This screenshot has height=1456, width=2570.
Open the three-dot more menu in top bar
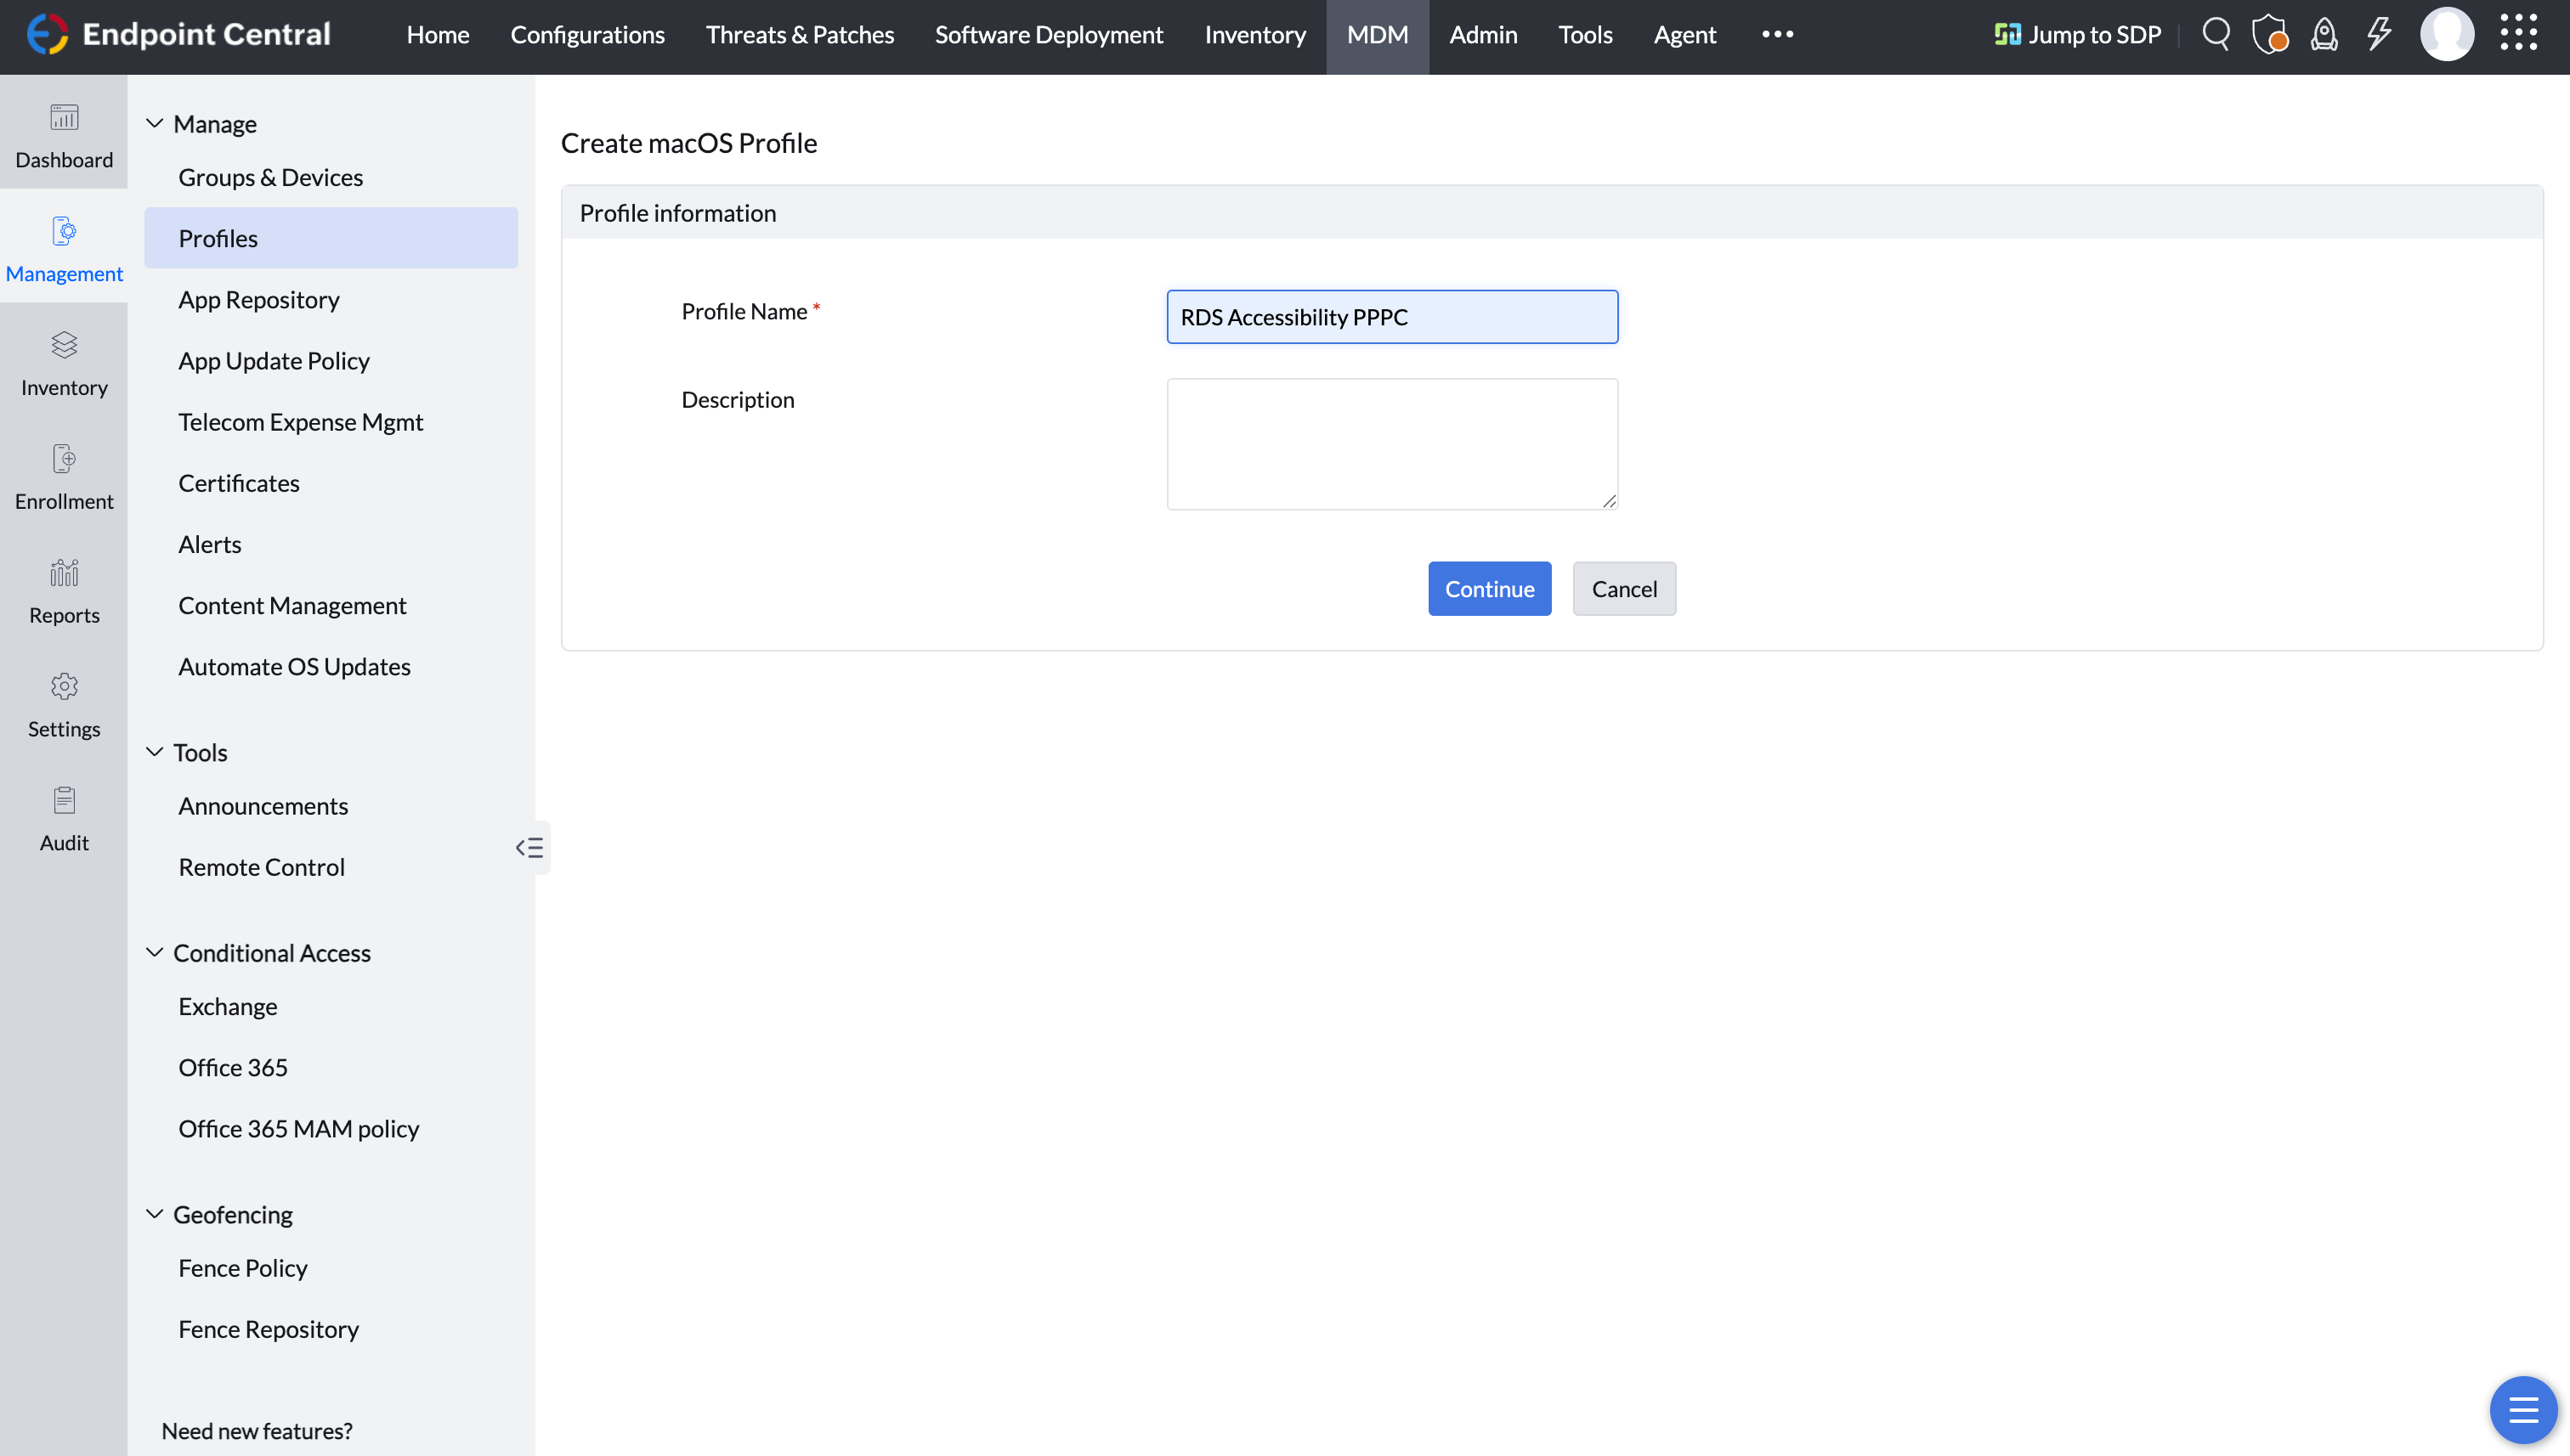click(x=1778, y=35)
